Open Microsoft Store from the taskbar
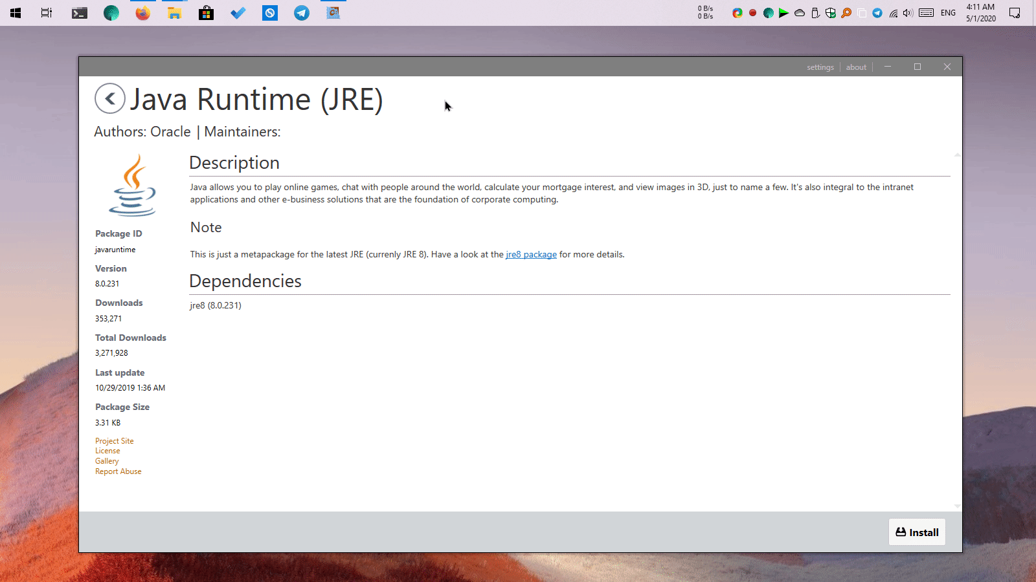The image size is (1036, 582). click(x=207, y=13)
